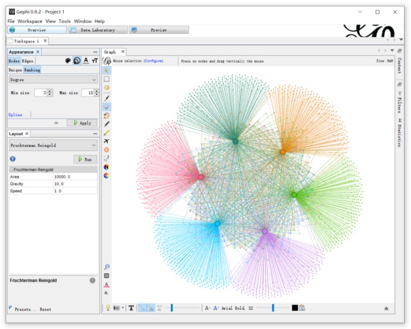Click the reset edges color E icon
Screen dimensions: 411x329
[x=106, y=176]
